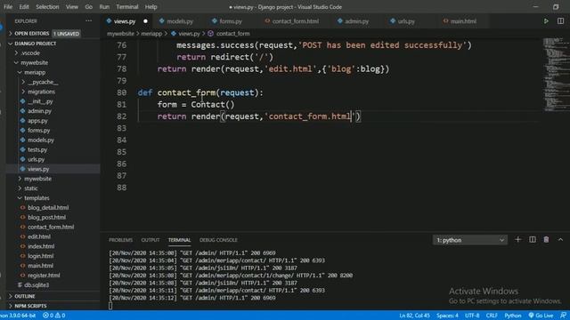Switch to DEBUG CONSOLE panel tab

tap(218, 240)
